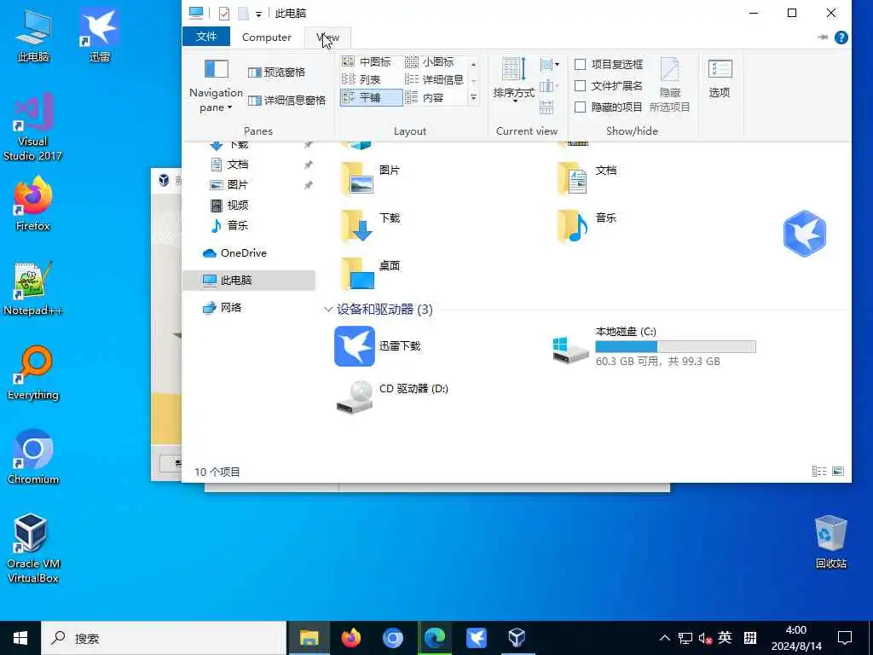
Task: Enable the 文件扩展名 checkbox
Action: pos(580,86)
